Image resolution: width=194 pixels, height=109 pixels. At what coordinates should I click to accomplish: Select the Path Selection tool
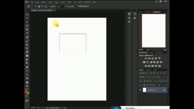[x=27, y=75]
